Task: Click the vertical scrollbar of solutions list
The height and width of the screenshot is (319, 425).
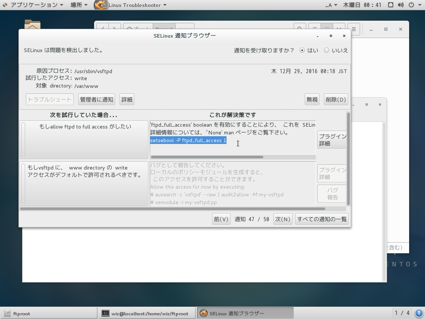Action: (348, 159)
